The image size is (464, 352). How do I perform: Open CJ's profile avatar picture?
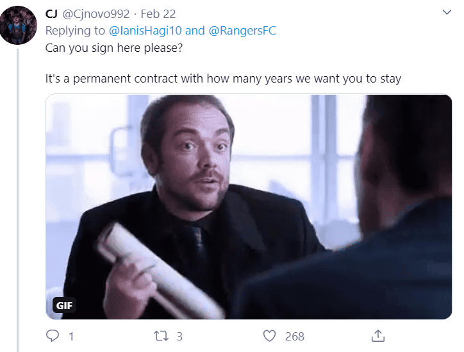pyautogui.click(x=19, y=25)
